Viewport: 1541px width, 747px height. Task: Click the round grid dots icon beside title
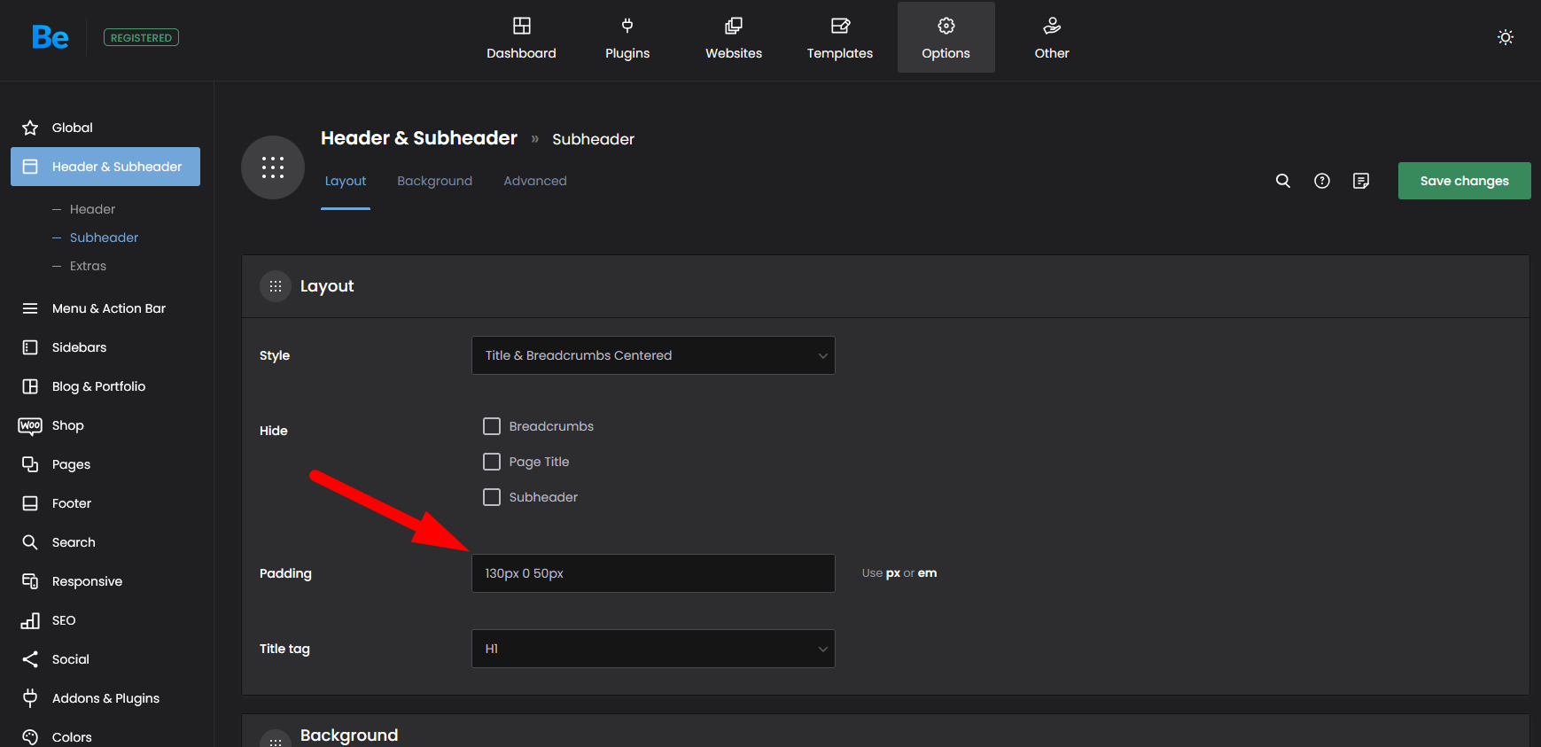coord(273,167)
